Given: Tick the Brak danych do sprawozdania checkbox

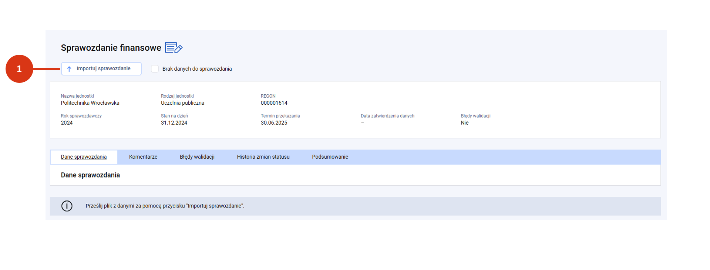Looking at the screenshot, I should (155, 69).
